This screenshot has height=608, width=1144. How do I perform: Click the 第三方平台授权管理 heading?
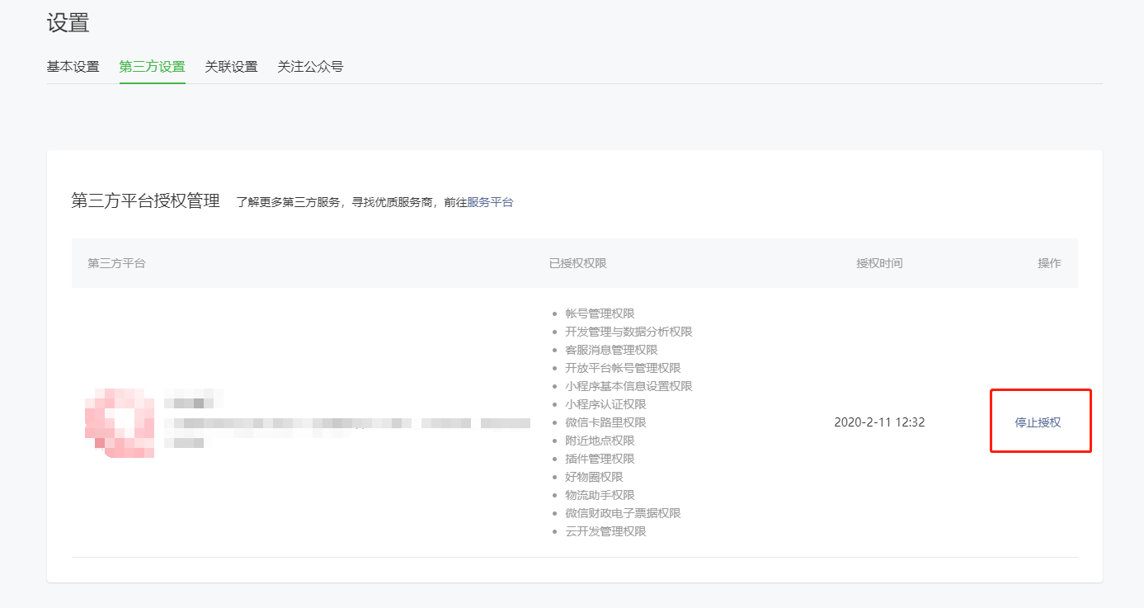pos(146,201)
